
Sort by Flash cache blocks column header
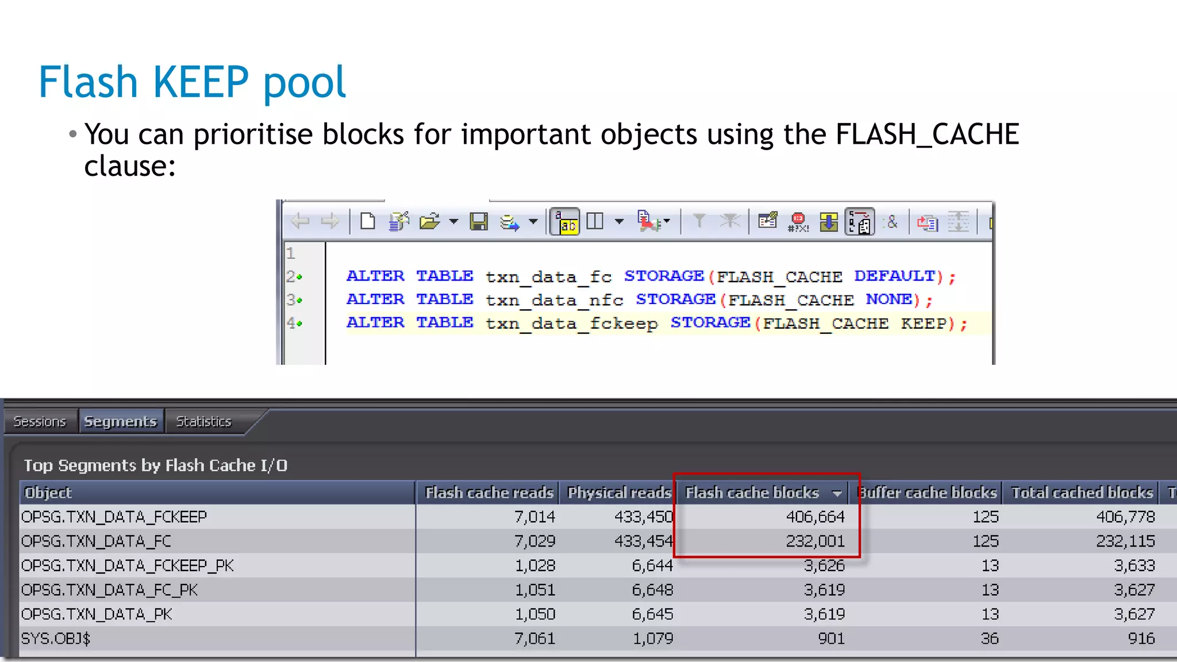tap(762, 492)
